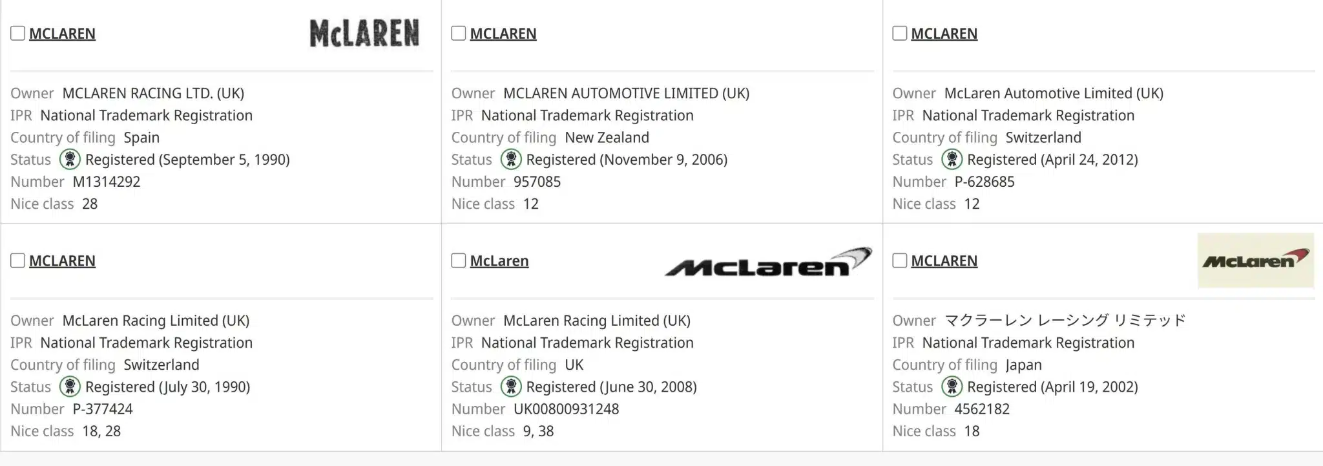The width and height of the screenshot is (1323, 466).
Task: Check the New Zealand MCLAREN trademark checkbox
Action: [458, 33]
